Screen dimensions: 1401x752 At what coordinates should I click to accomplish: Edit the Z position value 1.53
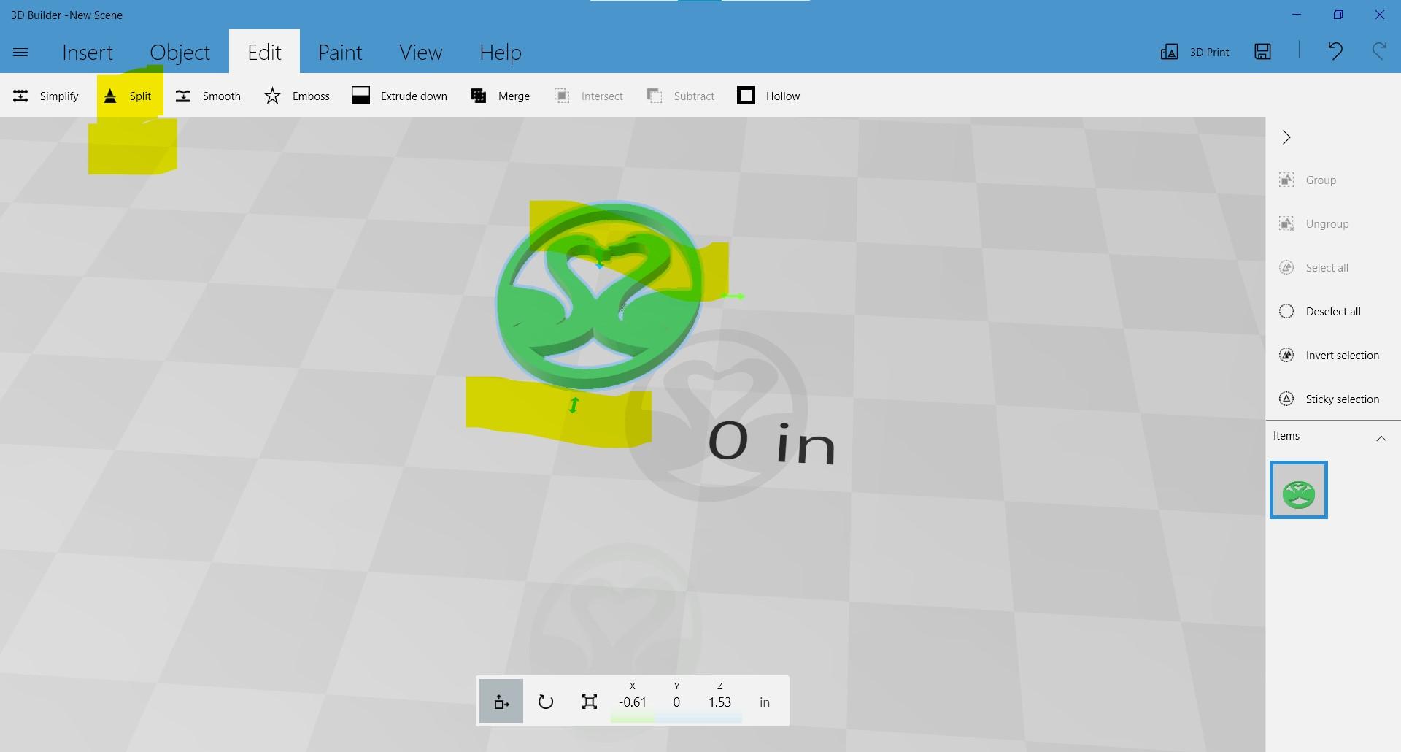[719, 702]
